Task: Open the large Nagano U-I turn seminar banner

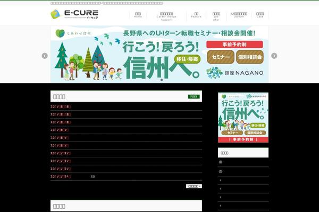Action: (x=159, y=54)
